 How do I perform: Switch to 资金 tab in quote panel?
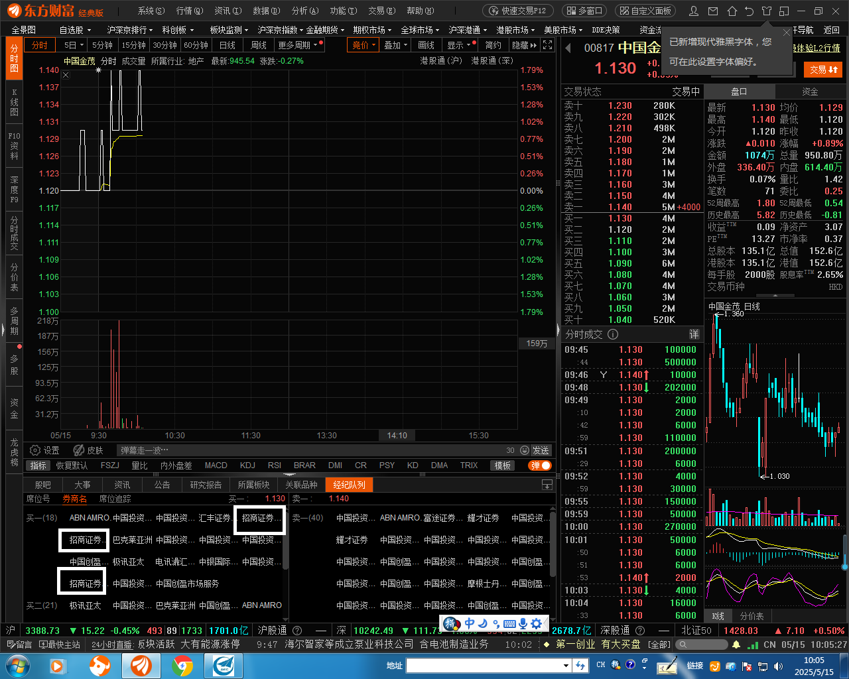coord(810,92)
